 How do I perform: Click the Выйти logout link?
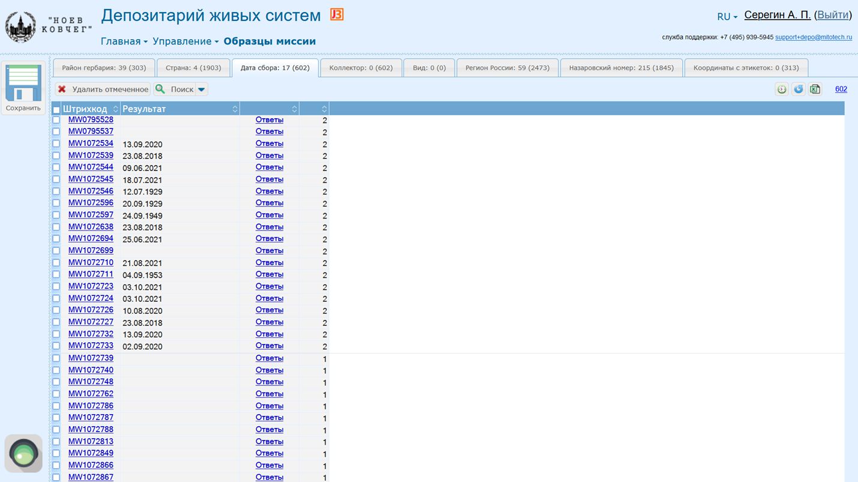[x=833, y=15]
